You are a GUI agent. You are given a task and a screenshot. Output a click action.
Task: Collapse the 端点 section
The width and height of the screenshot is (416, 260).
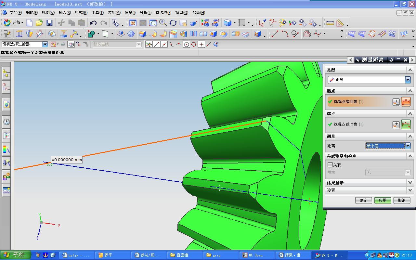(410, 113)
